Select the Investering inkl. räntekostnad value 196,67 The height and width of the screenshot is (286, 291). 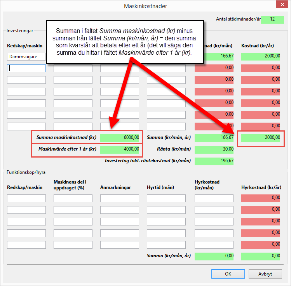pyautogui.click(x=214, y=161)
